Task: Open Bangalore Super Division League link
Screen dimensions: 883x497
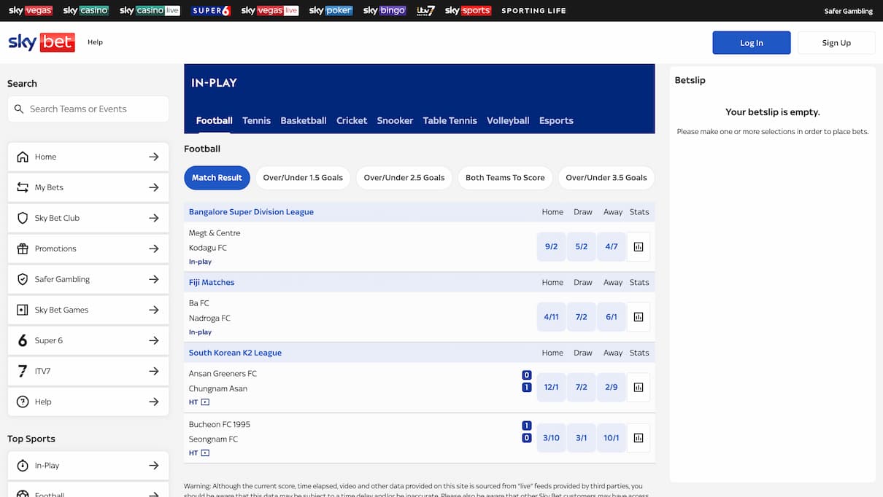Action: [251, 212]
